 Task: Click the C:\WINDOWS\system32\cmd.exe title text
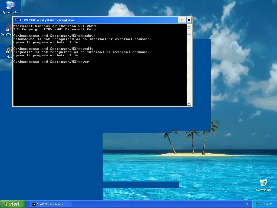47,20
